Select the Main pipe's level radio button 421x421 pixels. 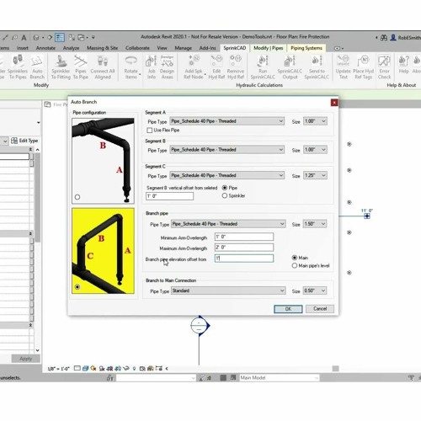[x=295, y=265]
